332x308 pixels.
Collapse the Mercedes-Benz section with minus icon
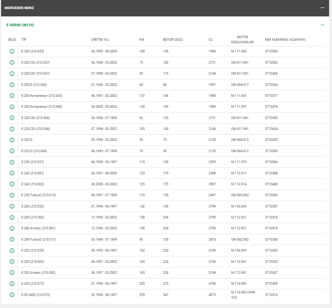[x=322, y=8]
